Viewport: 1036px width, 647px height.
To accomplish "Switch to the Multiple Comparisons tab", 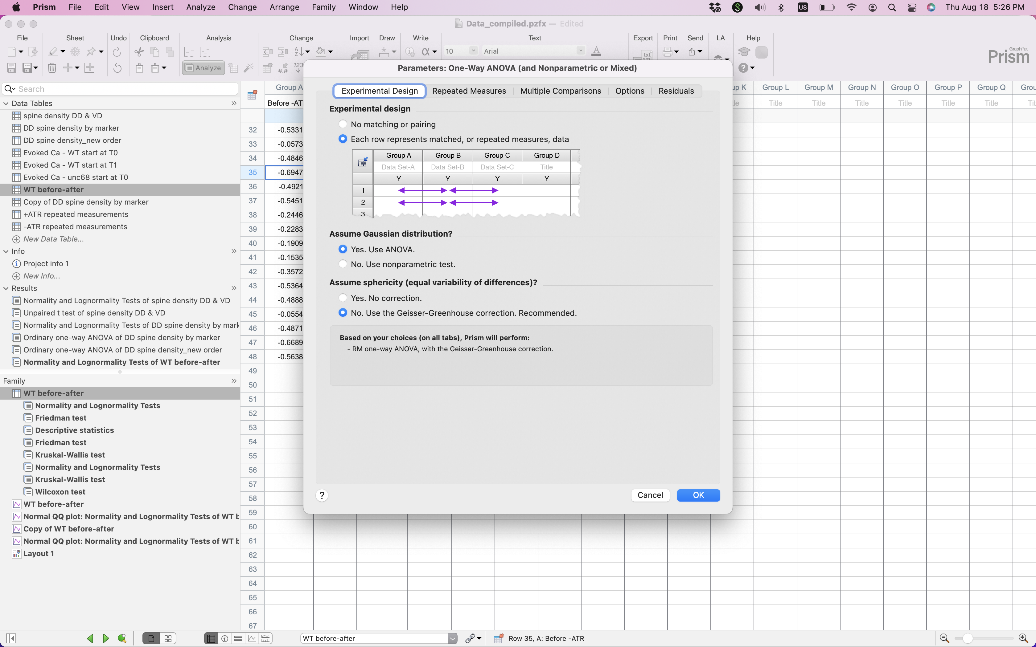I will tap(560, 91).
